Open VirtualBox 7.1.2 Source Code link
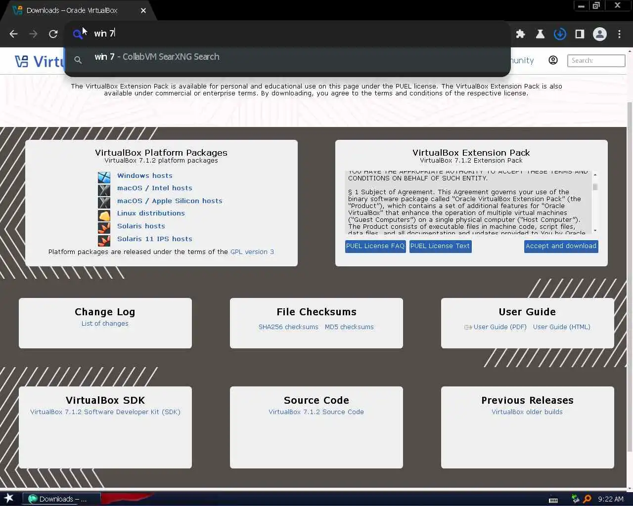The height and width of the screenshot is (506, 633). pos(316,412)
